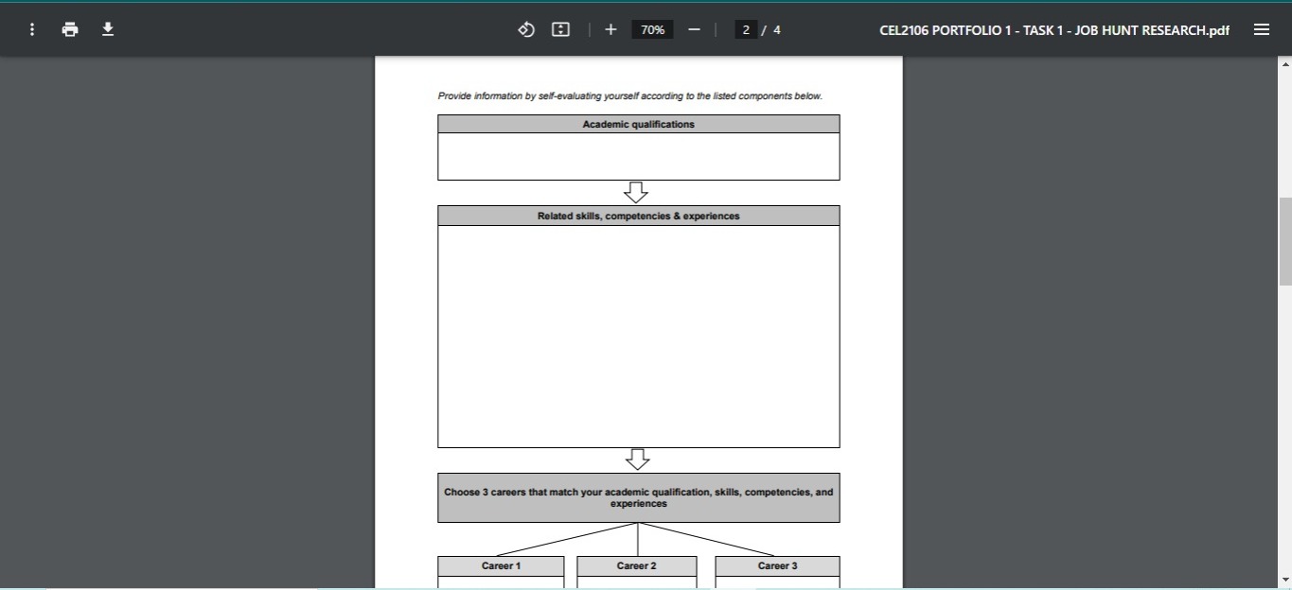Image resolution: width=1292 pixels, height=590 pixels.
Task: Zoom in on the document
Action: click(x=611, y=29)
